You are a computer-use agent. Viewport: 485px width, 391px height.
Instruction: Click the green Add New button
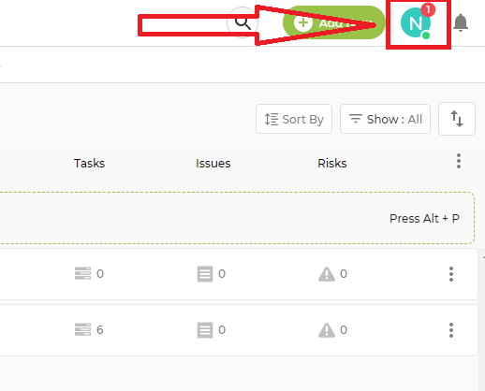pyautogui.click(x=333, y=22)
